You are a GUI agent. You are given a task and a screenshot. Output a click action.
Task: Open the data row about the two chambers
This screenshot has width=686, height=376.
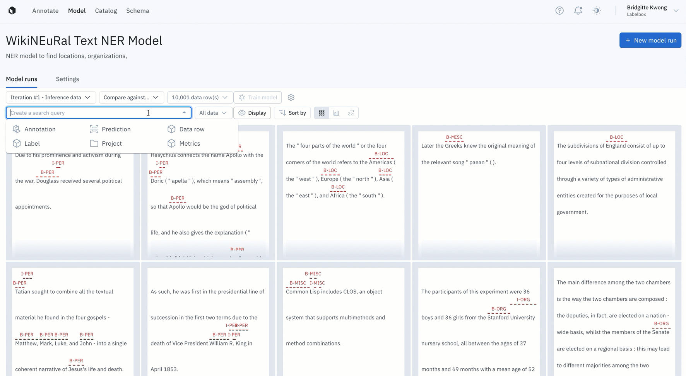tap(614, 319)
